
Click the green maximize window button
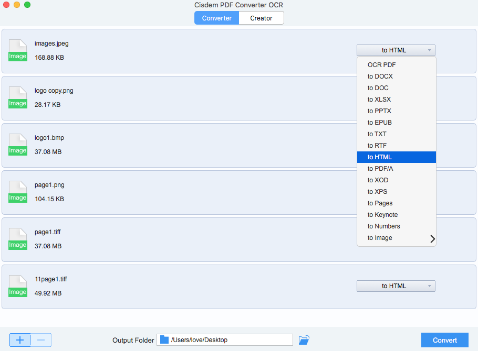pyautogui.click(x=27, y=5)
